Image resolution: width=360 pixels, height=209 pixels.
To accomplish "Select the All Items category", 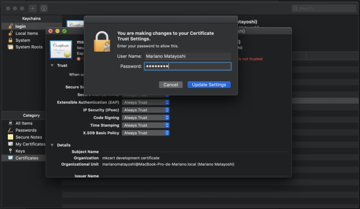I will click(24, 123).
